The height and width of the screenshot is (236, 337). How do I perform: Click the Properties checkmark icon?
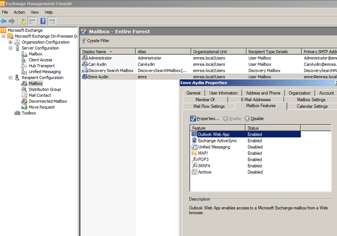[193, 119]
